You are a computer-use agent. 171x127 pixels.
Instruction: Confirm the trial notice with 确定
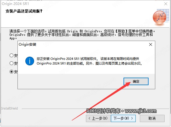coord(136,81)
